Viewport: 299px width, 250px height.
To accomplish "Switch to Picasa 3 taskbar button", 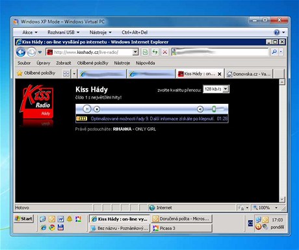I will point(181,228).
